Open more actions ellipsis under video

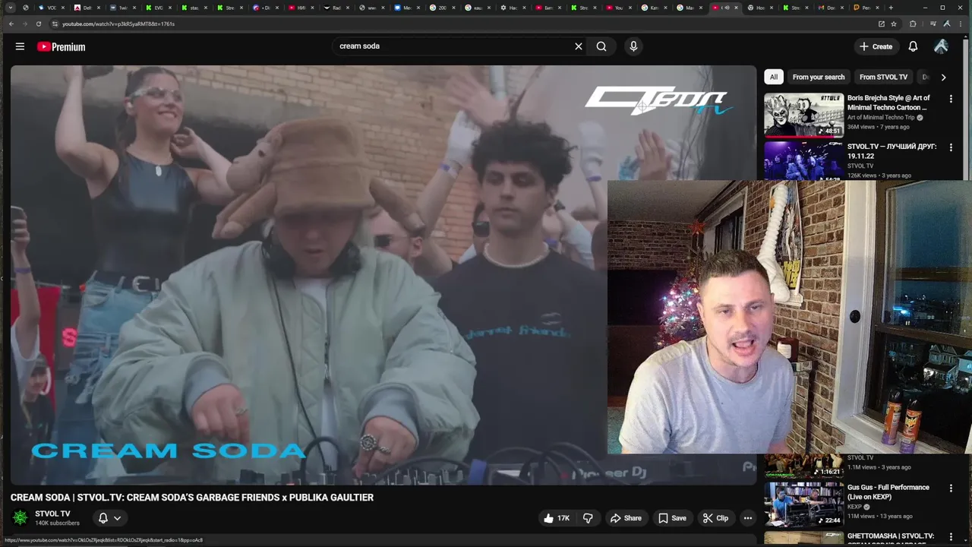click(748, 518)
